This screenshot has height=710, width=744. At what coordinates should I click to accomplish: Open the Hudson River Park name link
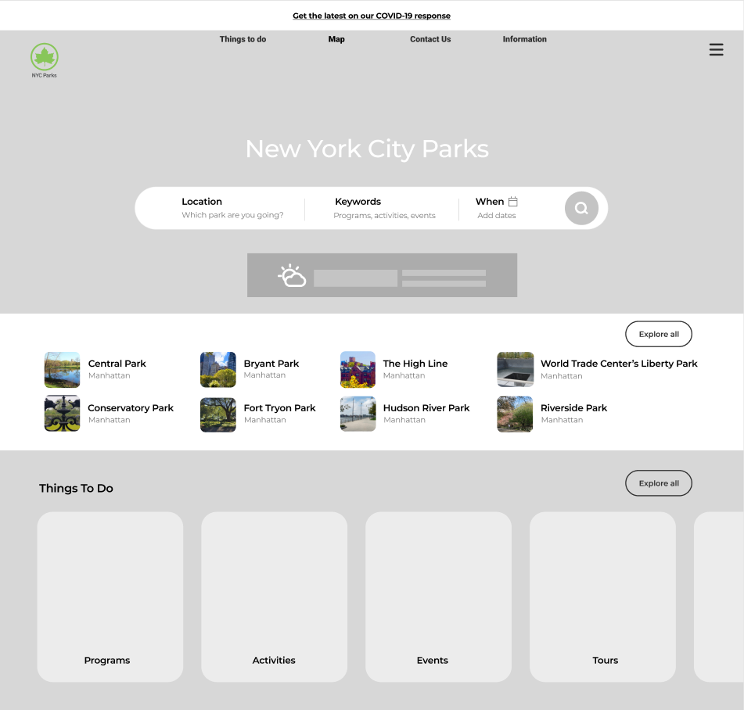tap(426, 408)
